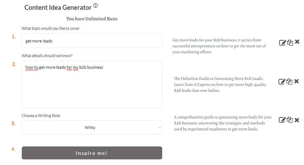304x165 pixels.
Task: Click the dropdown arrow of Writing Style
Action: 160,128
